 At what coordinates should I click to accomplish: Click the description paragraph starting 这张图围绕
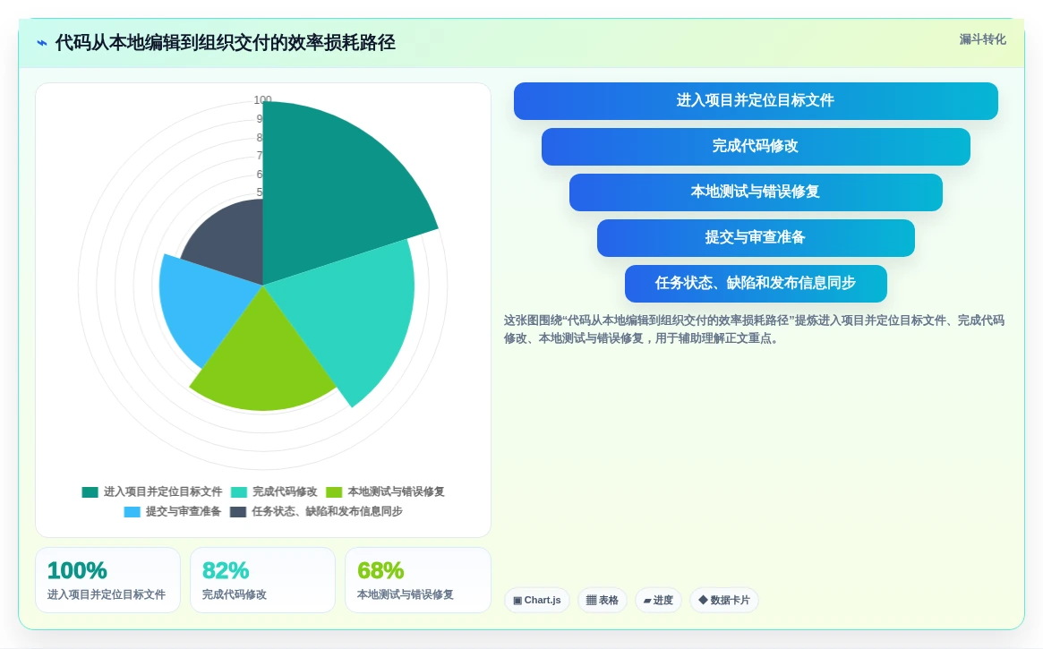pyautogui.click(x=754, y=329)
